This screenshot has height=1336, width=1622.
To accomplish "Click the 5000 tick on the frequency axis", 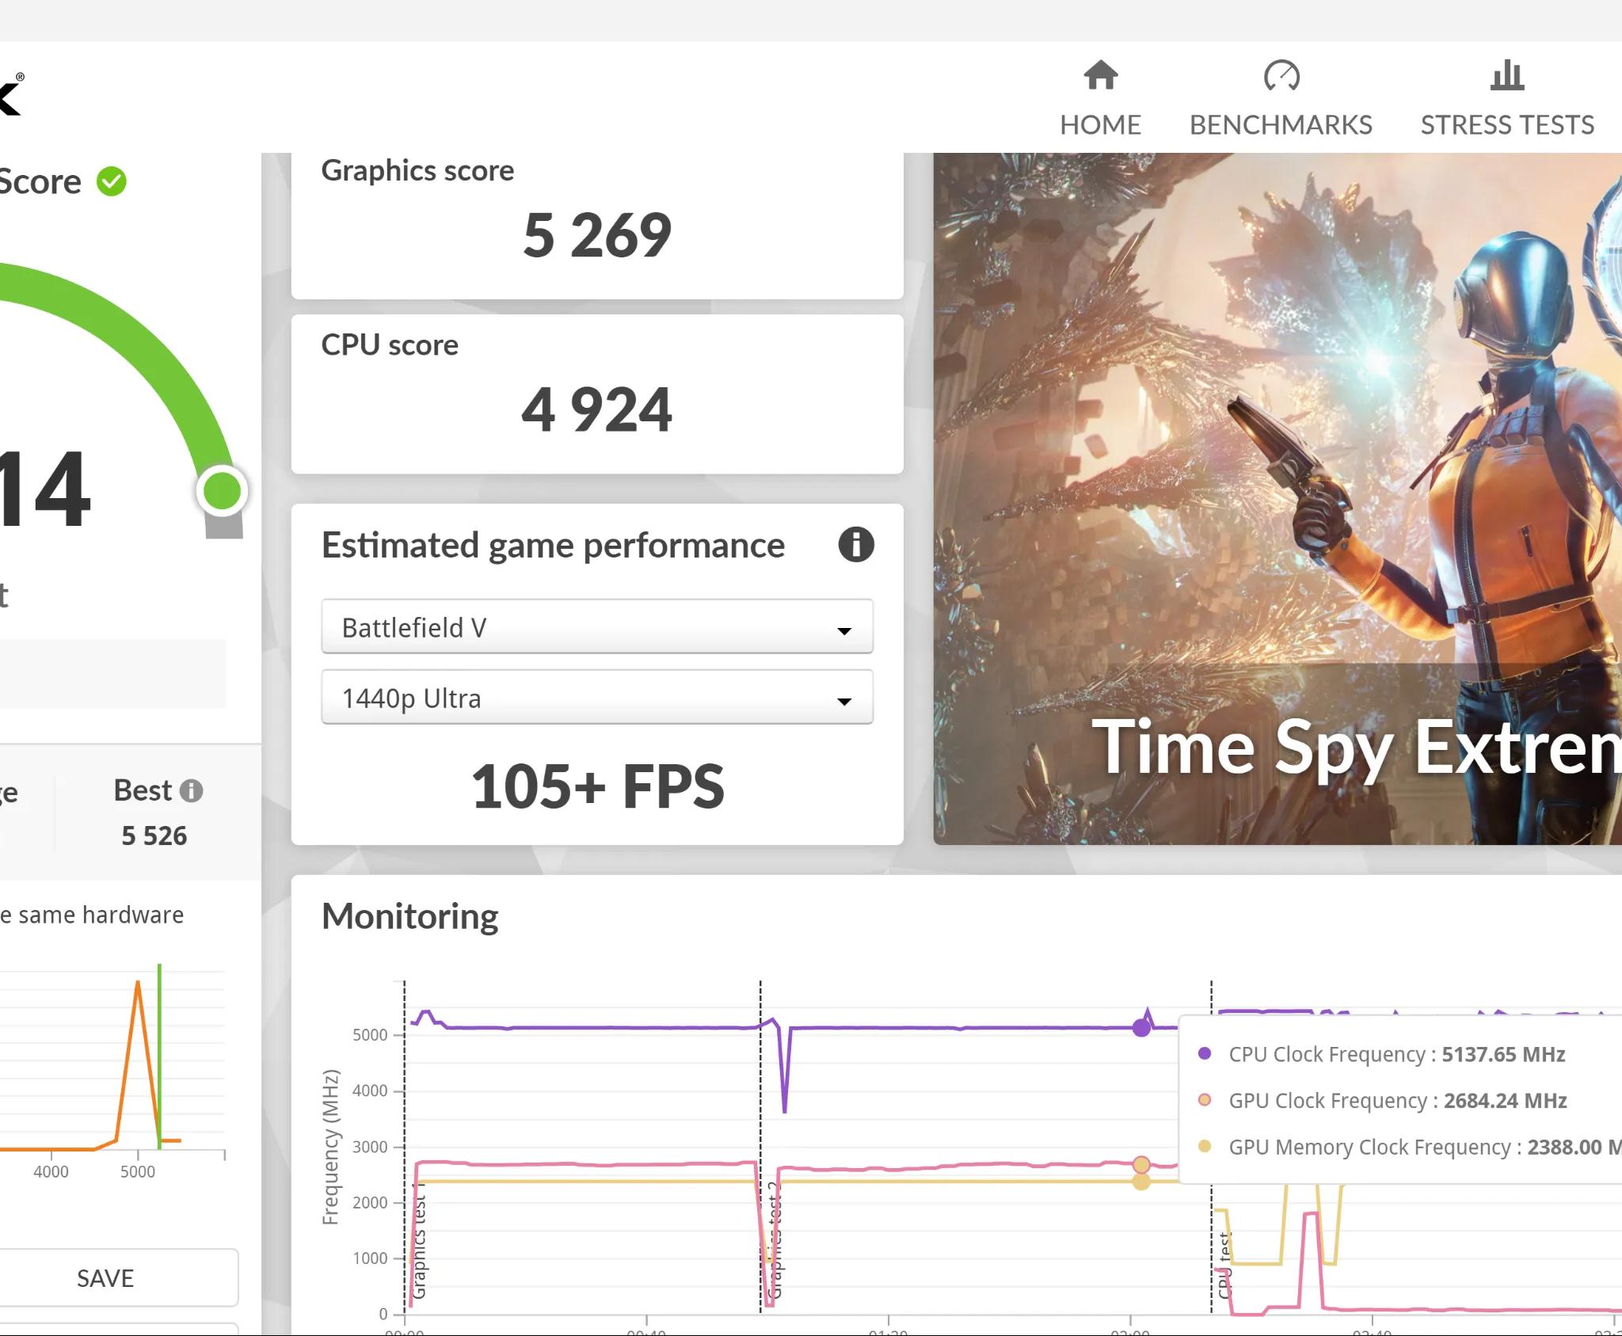I will 370,1035.
